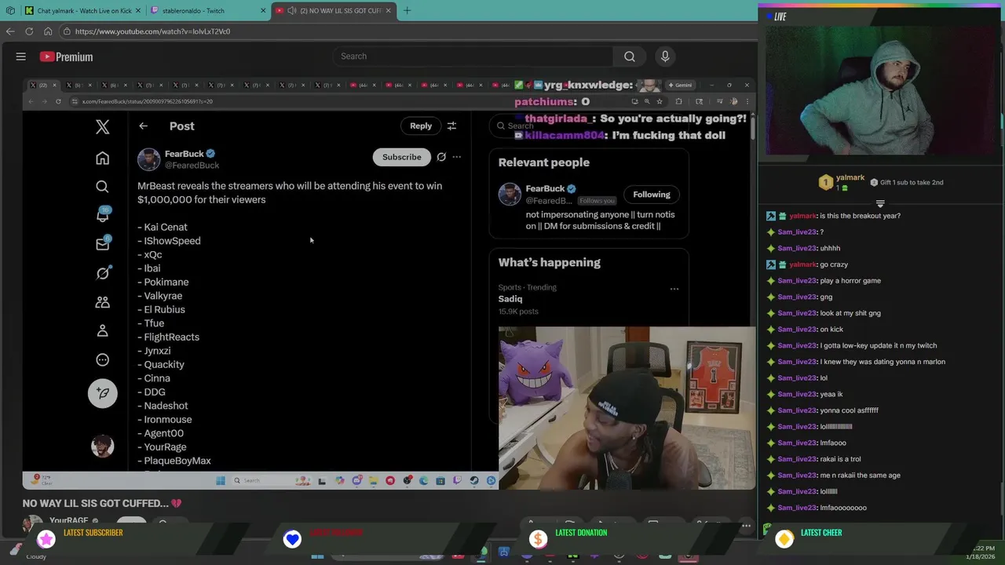Open the browser home page
1005x565 pixels.
coord(48,31)
